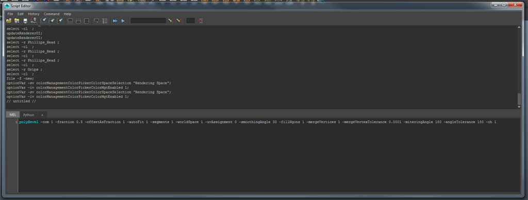Click the Source Script icon
Viewport: 528px width, 200px height.
coord(17,21)
